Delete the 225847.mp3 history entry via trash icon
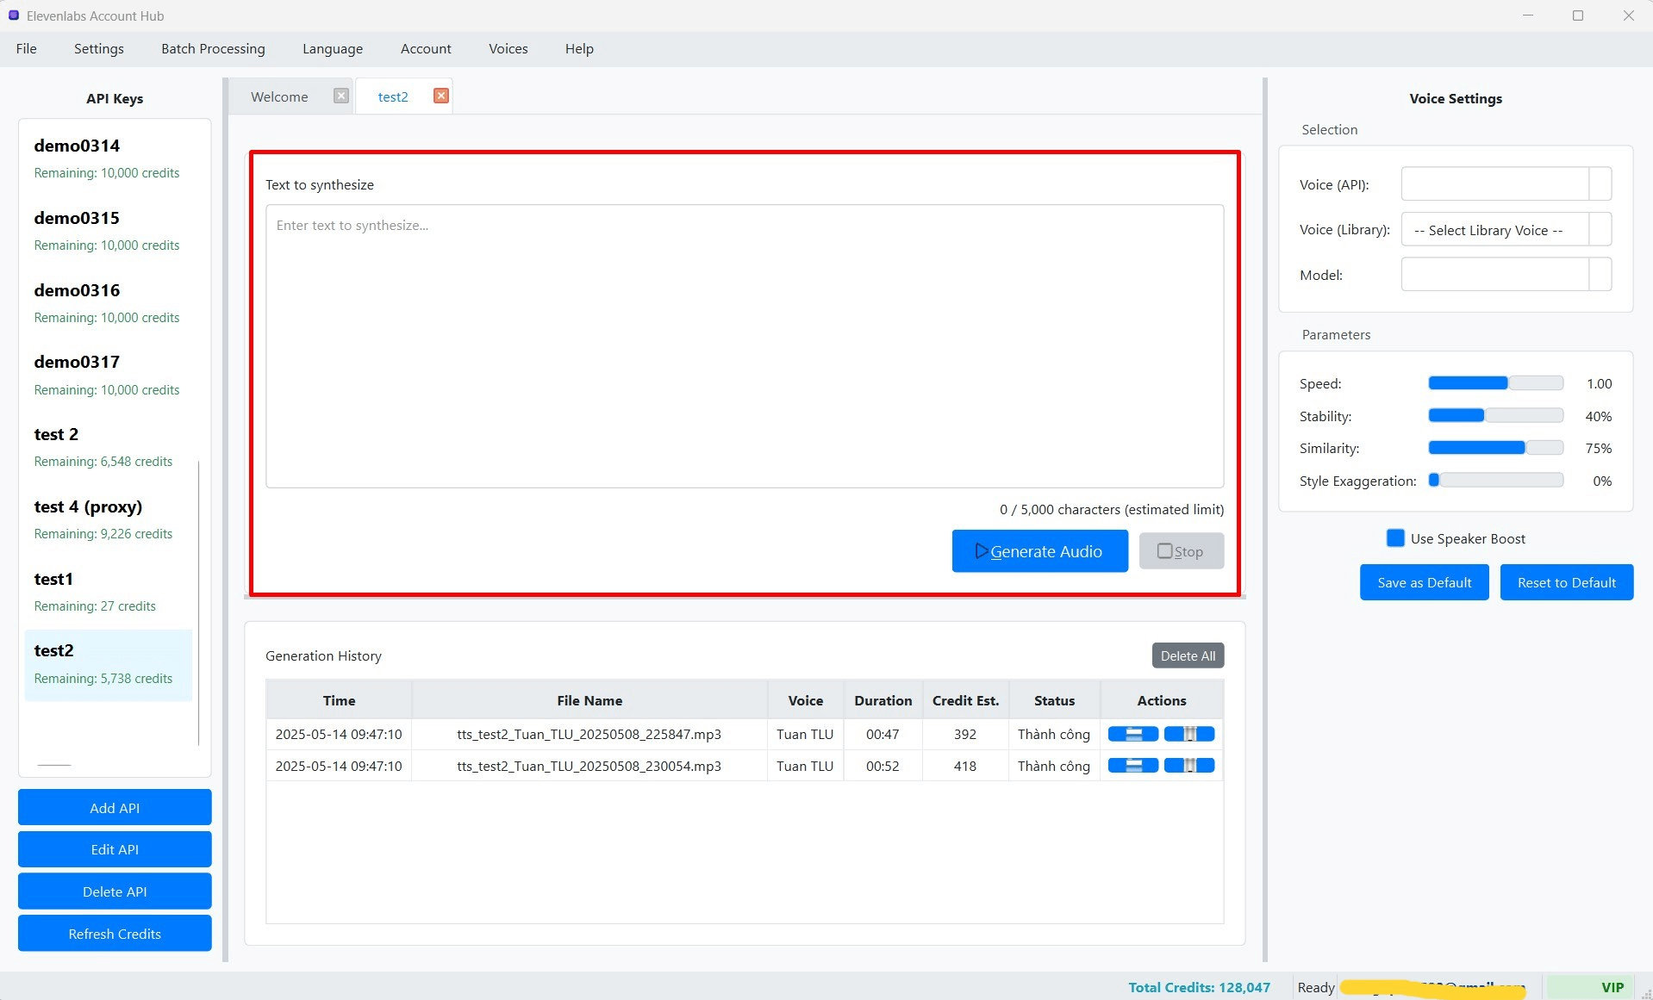 [1189, 734]
